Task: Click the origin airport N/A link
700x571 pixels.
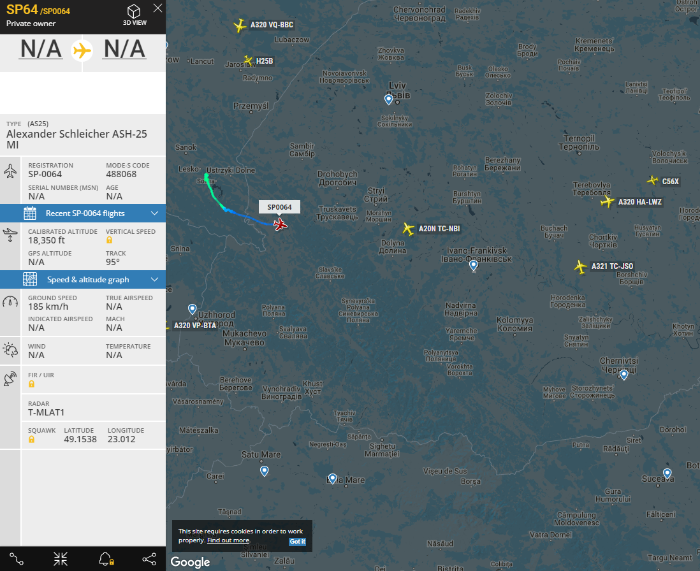Action: click(41, 48)
